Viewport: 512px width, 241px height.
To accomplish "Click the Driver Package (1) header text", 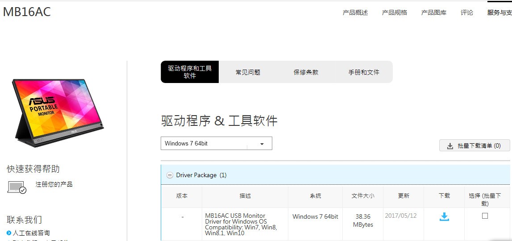I will (201, 175).
